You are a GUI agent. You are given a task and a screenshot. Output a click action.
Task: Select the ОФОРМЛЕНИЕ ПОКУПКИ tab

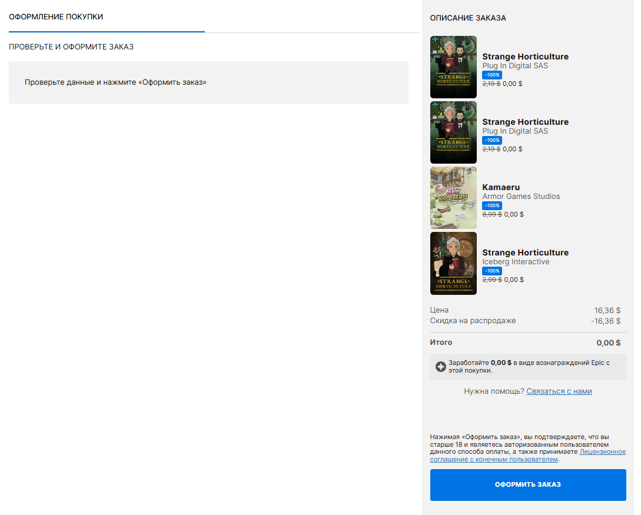56,17
